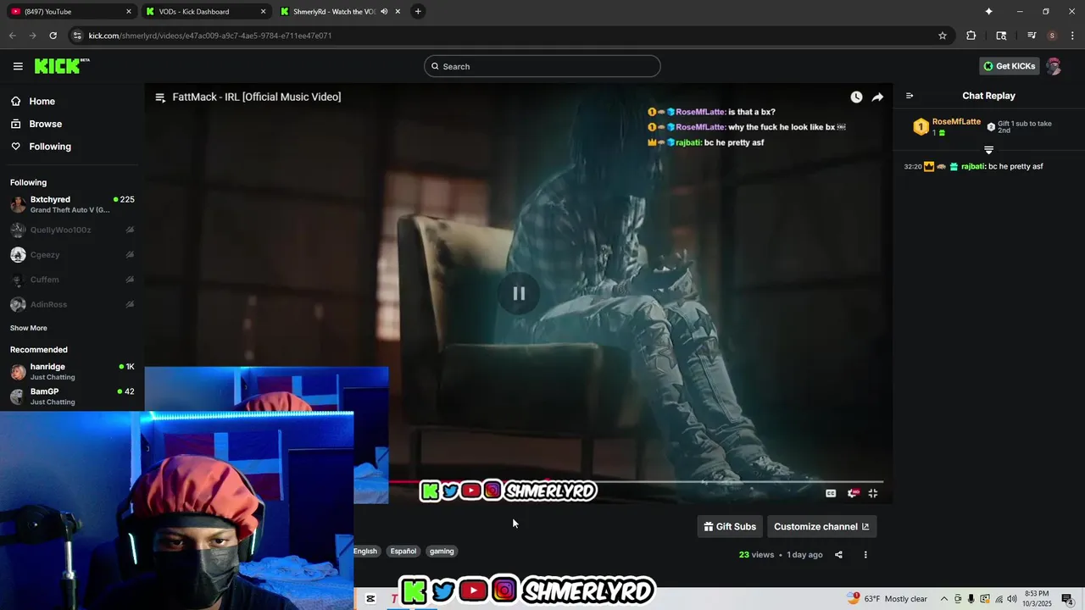The height and width of the screenshot is (610, 1085).
Task: Bookmark this page with star icon
Action: (943, 36)
